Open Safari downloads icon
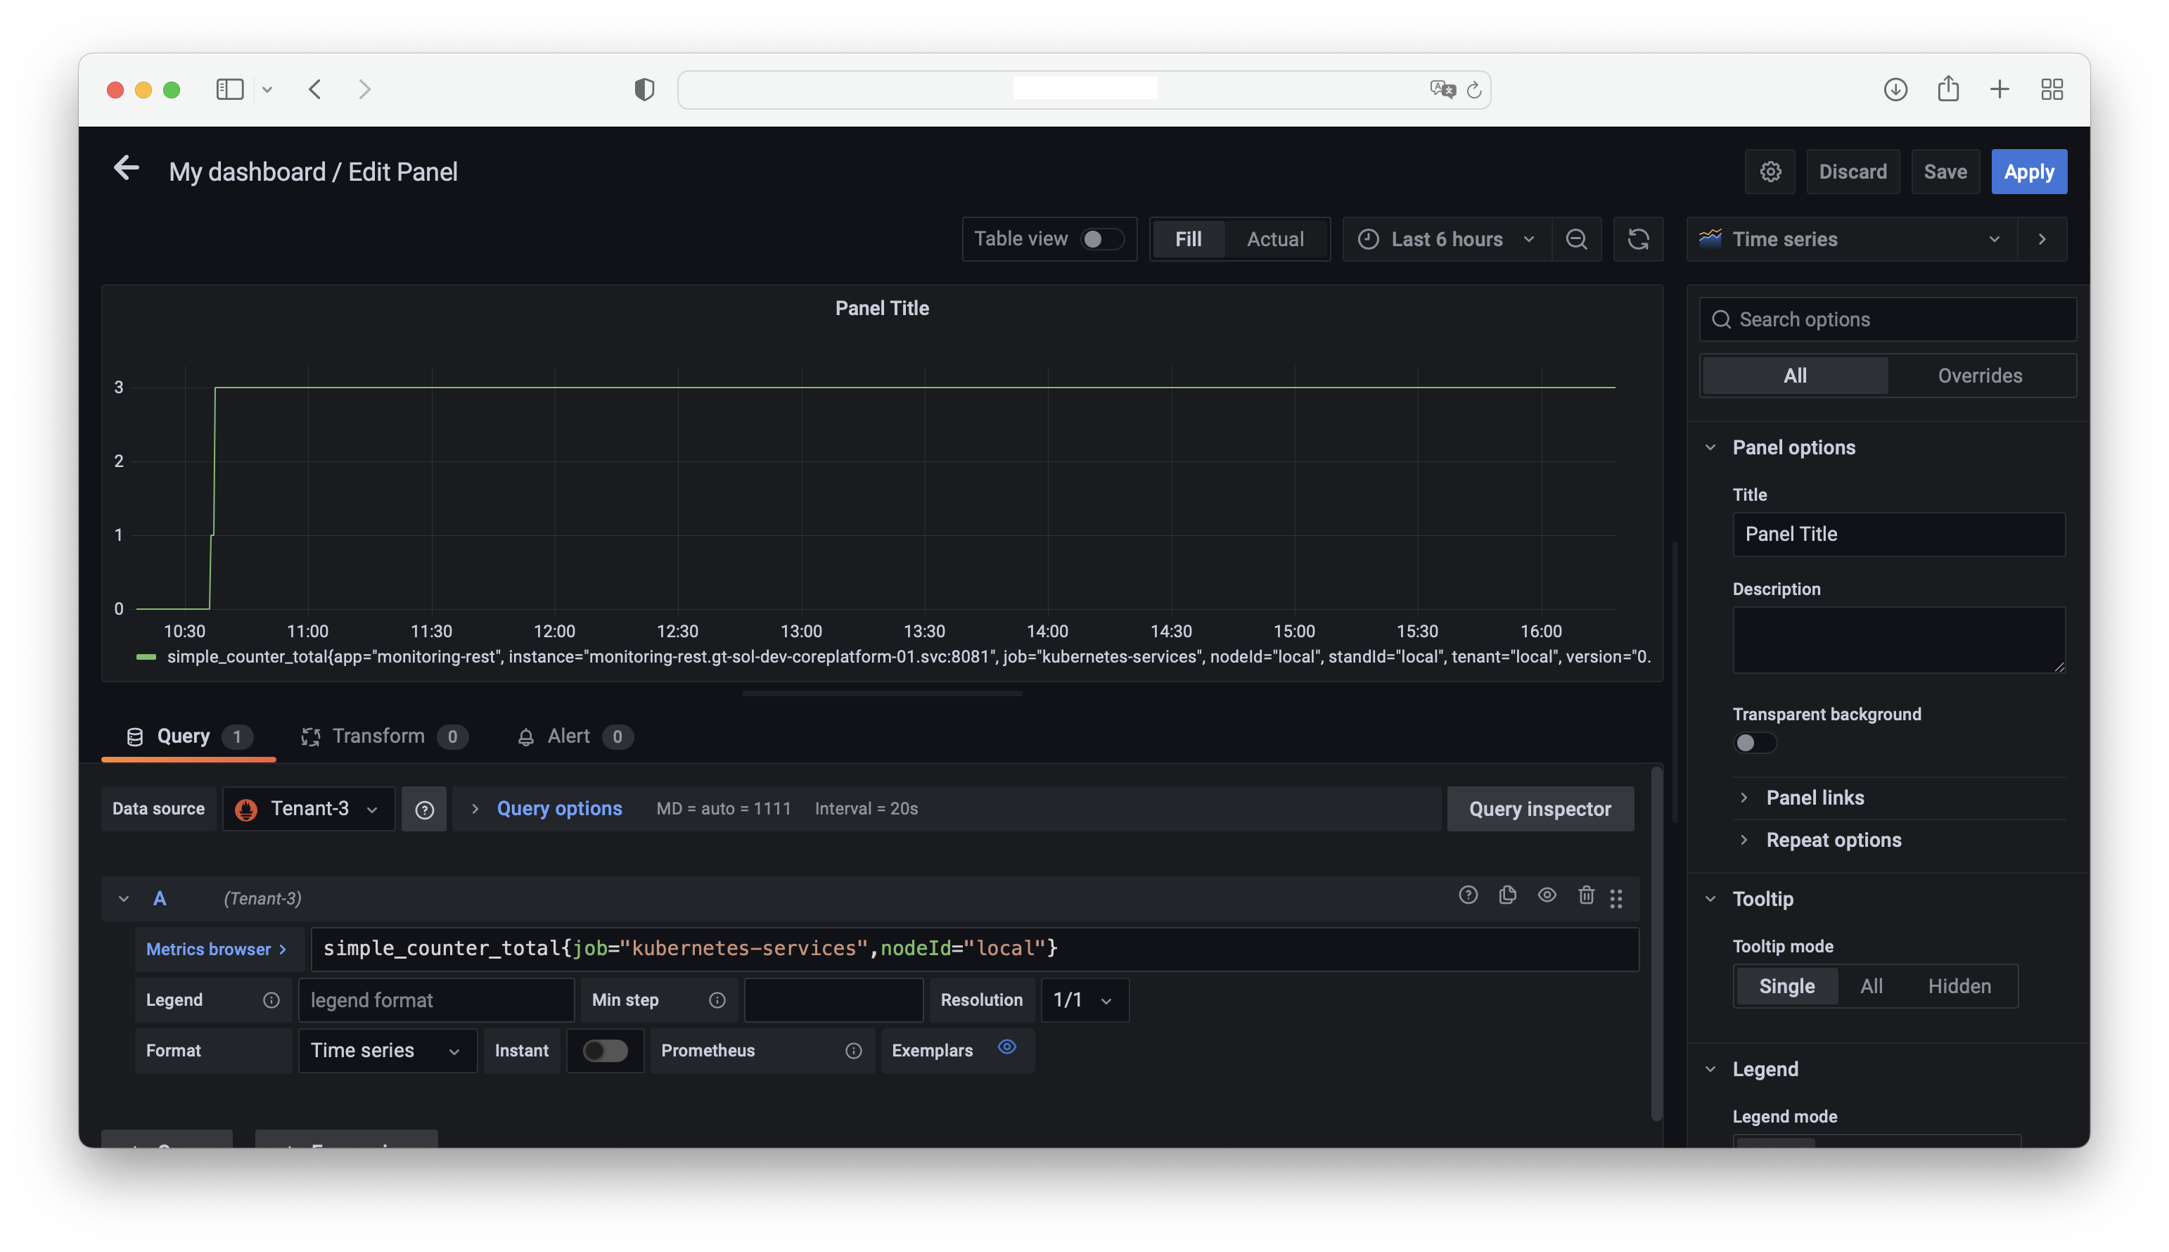 click(1895, 89)
